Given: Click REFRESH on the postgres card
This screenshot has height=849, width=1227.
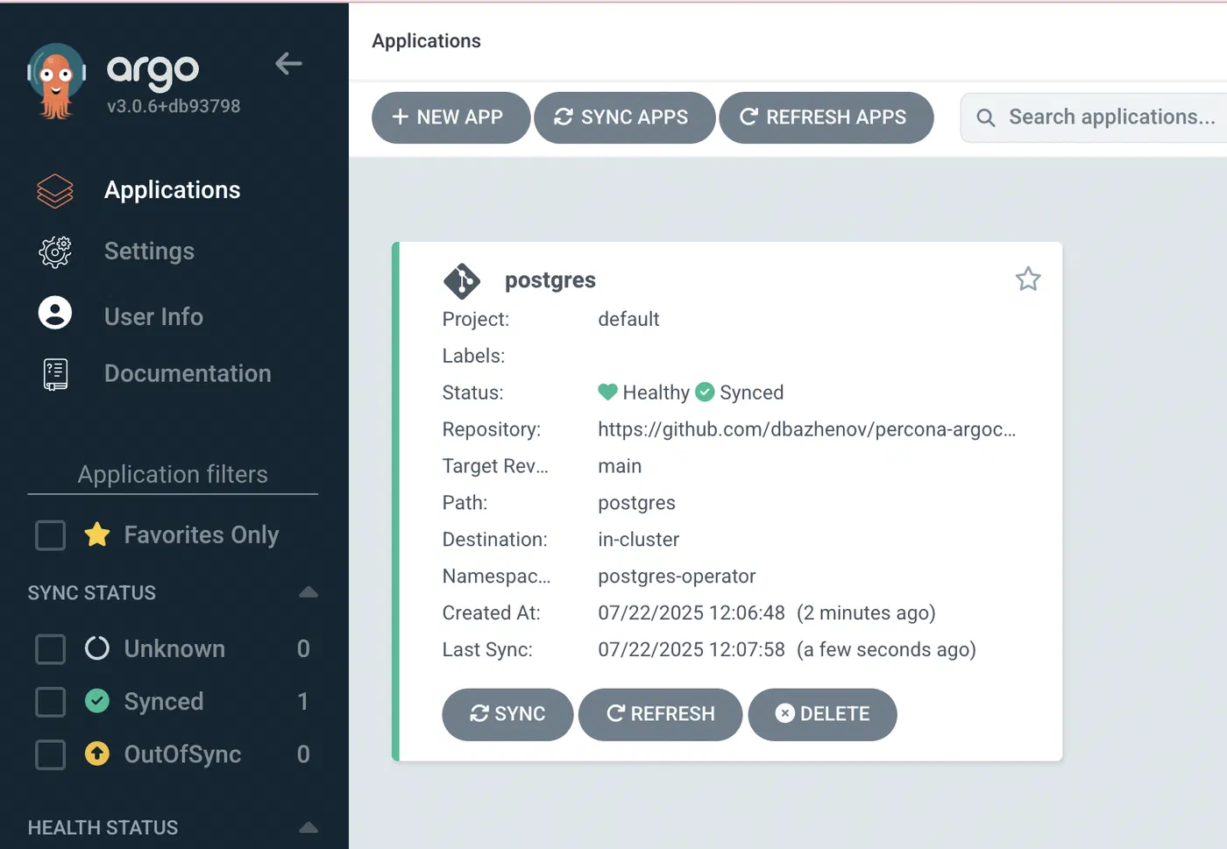Looking at the screenshot, I should (x=660, y=714).
